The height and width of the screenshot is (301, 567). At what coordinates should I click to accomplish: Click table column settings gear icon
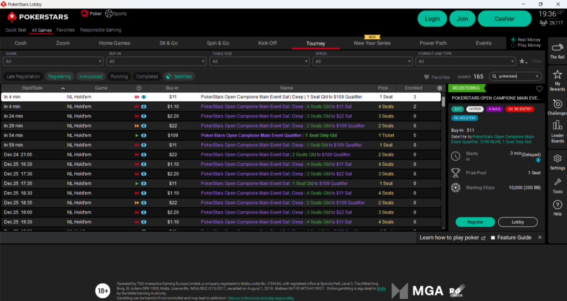tap(439, 88)
